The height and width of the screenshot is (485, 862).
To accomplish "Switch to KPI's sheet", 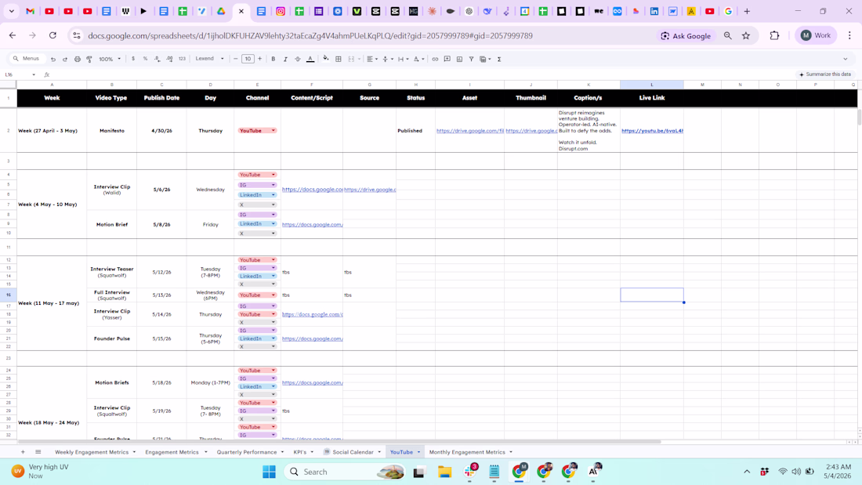I will [x=299, y=452].
